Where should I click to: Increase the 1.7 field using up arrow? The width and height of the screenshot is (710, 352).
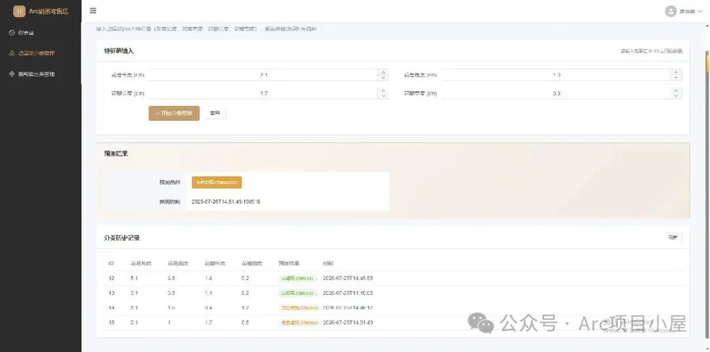click(383, 91)
